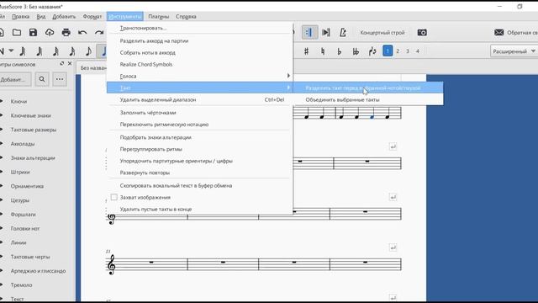Choose Заполнить чёрточками entry
The image size is (538, 303).
click(x=200, y=112)
